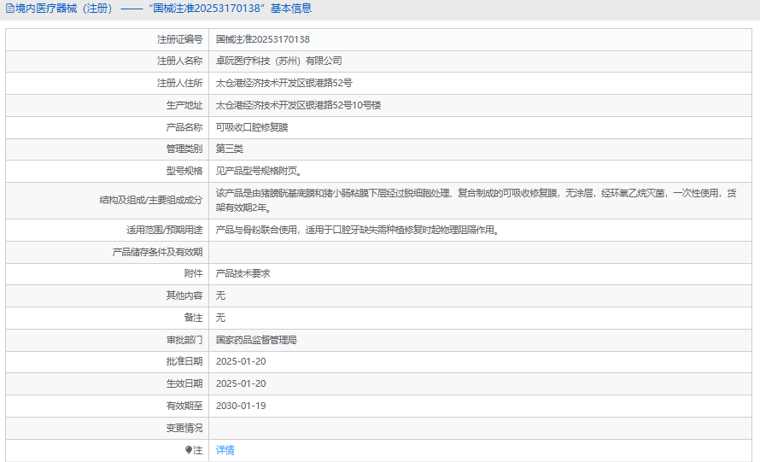Click the 附件 label
Screen dimensions: 760x462
coord(193,273)
